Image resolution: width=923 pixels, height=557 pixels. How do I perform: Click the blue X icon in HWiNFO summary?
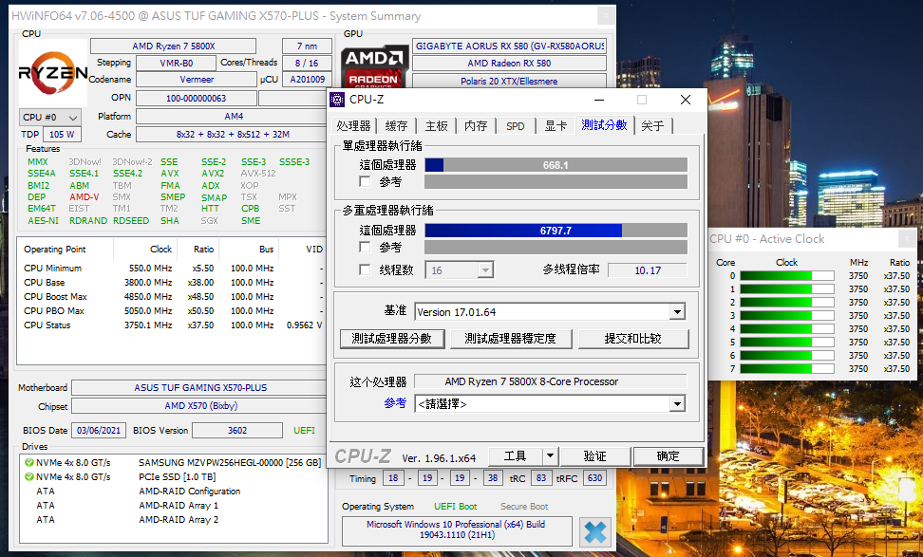click(x=594, y=532)
